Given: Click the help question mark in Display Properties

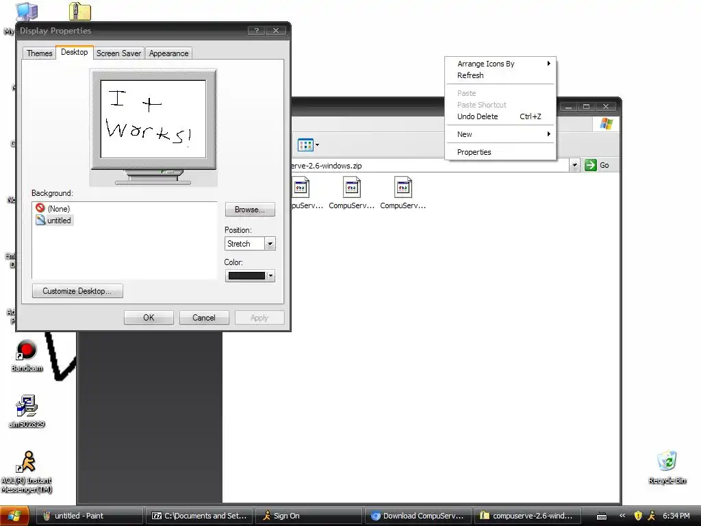Looking at the screenshot, I should [x=256, y=30].
